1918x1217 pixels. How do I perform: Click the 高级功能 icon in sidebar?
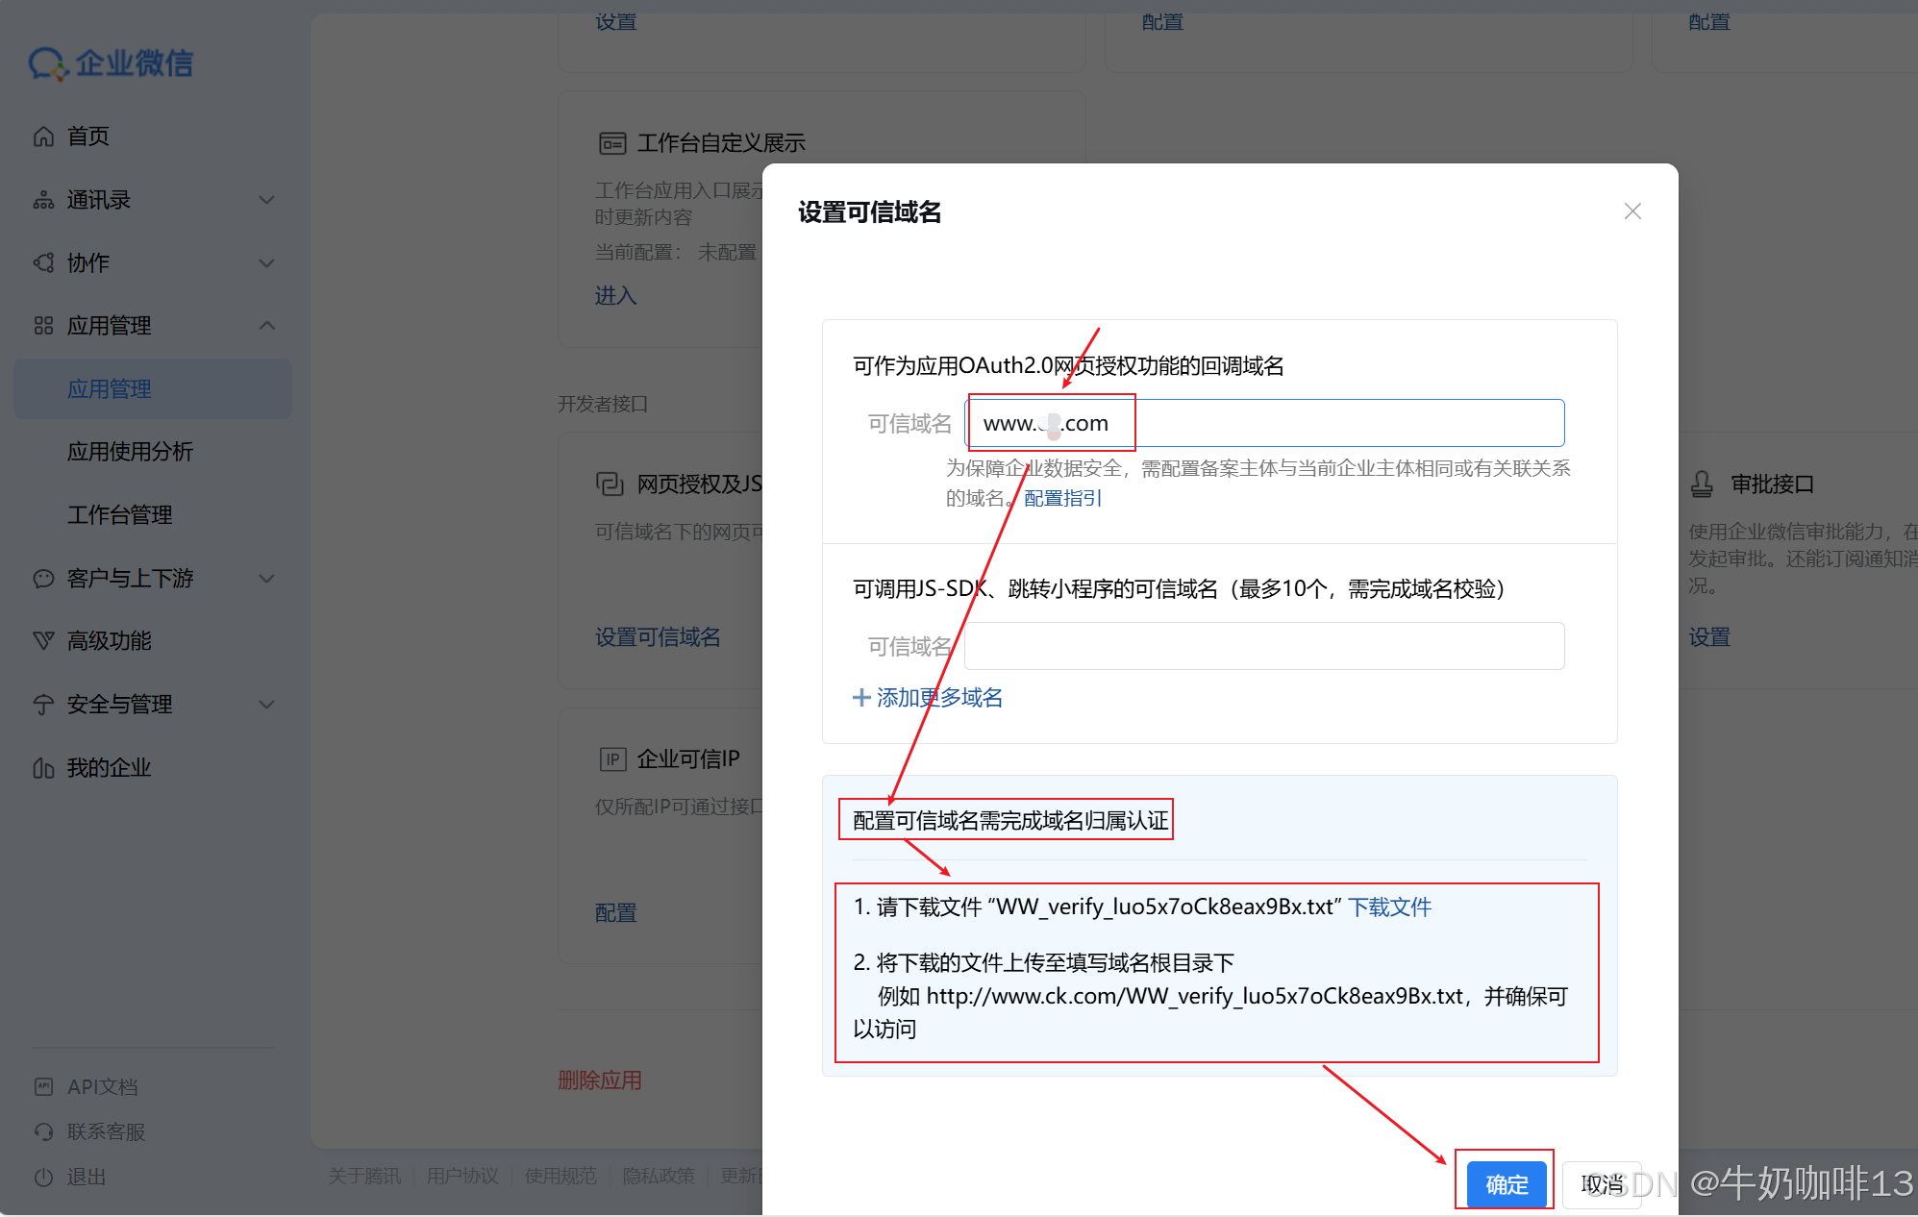(43, 641)
